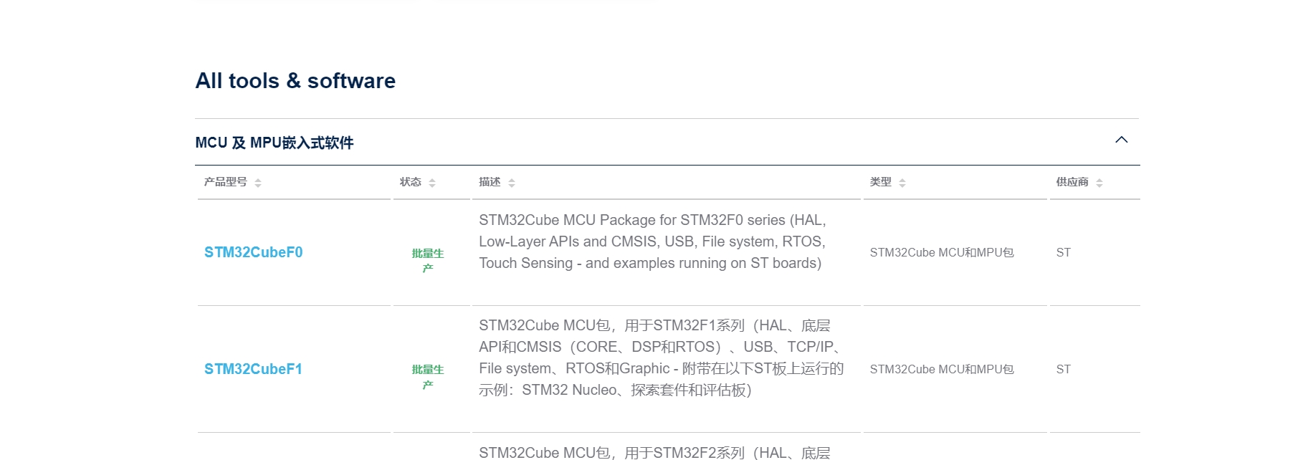The image size is (1303, 460).
Task: Sort by 类型 using its arrows
Action: (902, 183)
